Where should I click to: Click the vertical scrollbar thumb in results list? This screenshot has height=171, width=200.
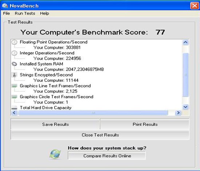tap(185, 75)
